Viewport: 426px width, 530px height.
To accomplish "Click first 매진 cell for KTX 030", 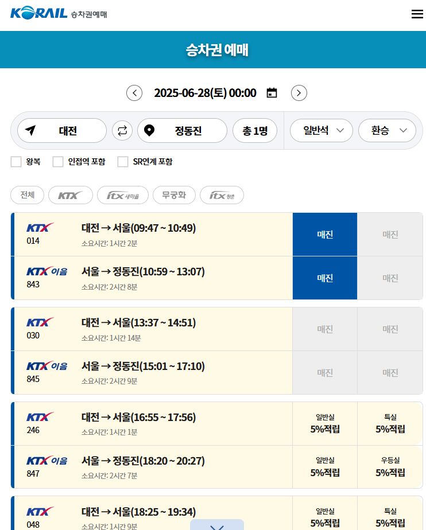I will 325,329.
